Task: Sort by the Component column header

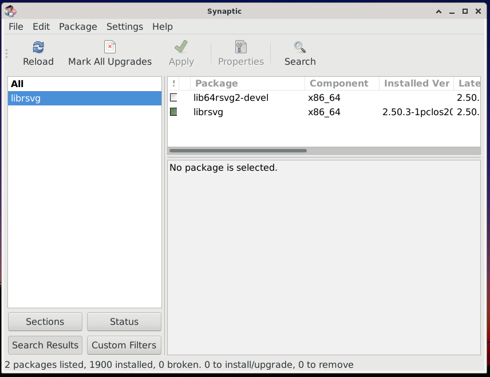Action: [x=342, y=84]
